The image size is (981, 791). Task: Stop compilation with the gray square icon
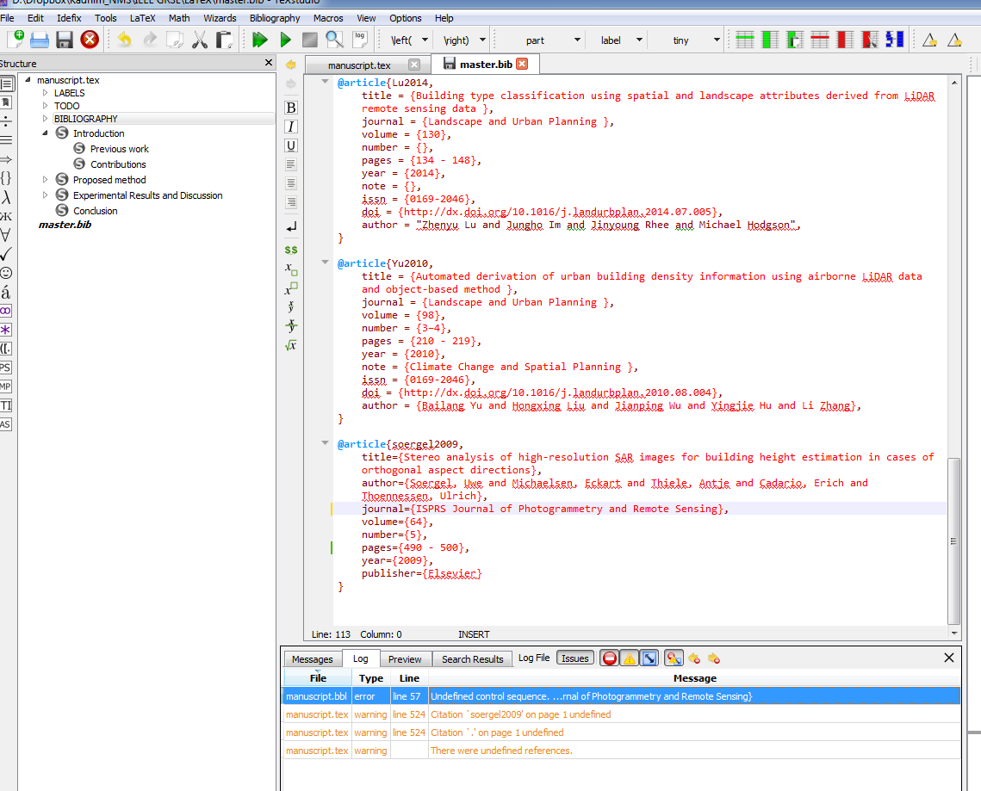pyautogui.click(x=310, y=40)
